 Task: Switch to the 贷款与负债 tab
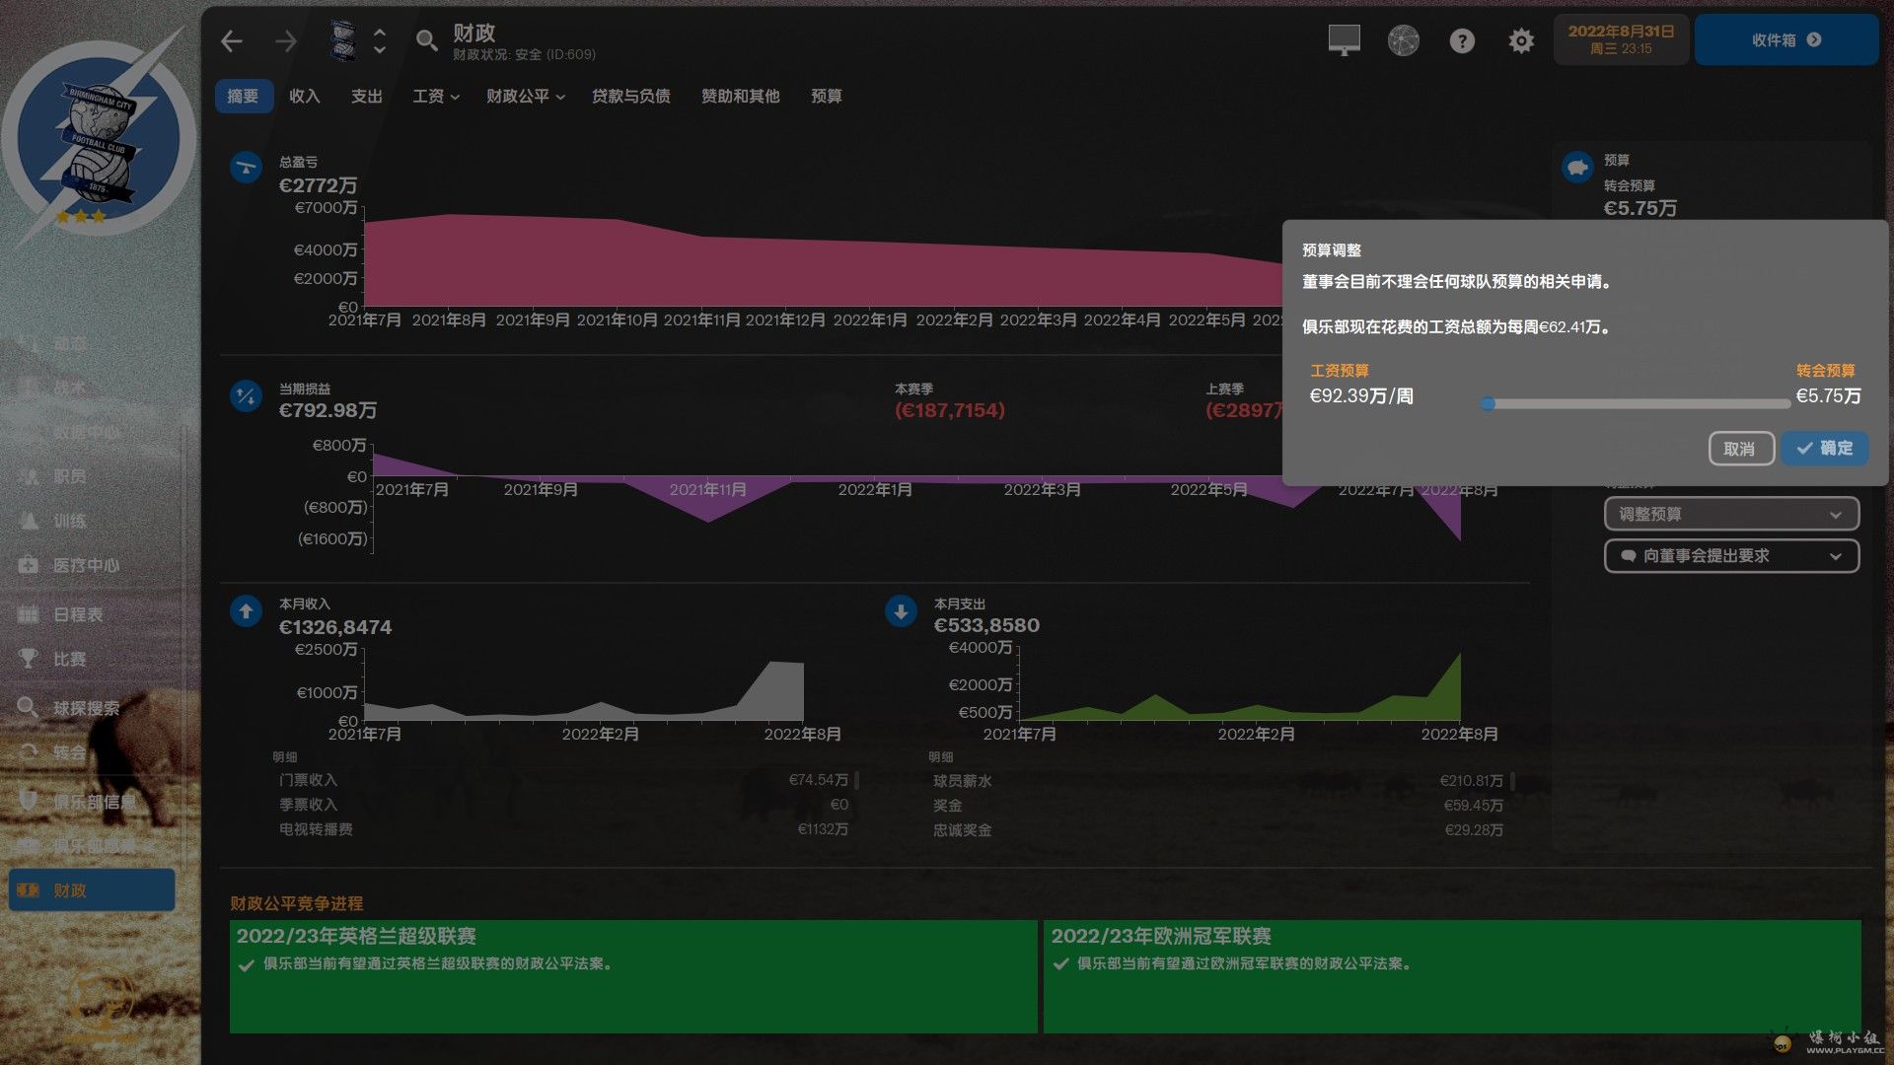coord(630,97)
